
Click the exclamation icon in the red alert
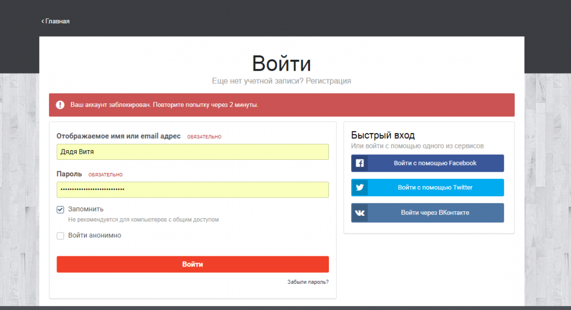60,105
